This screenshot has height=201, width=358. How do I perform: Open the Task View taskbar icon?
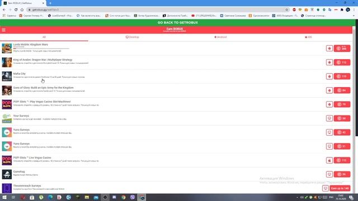point(13,197)
